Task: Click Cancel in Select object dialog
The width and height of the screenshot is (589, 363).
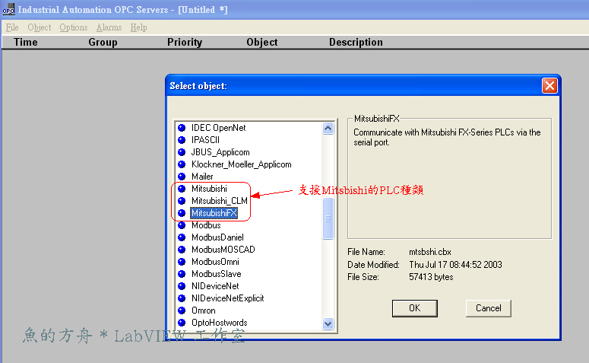Action: pos(489,308)
